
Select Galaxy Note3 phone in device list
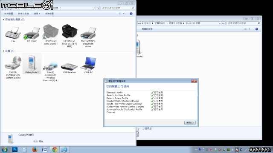(x=32, y=64)
